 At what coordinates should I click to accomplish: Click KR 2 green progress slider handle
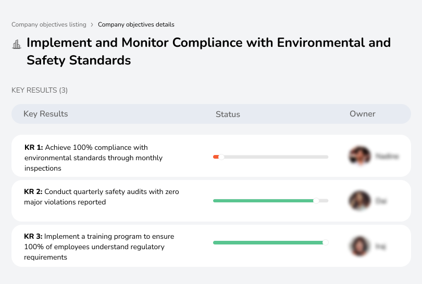[x=316, y=201]
